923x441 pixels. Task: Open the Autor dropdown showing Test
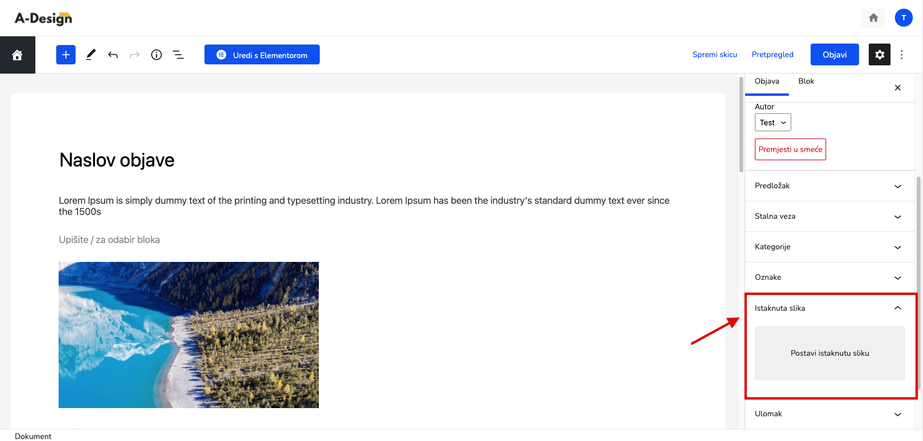pos(773,122)
